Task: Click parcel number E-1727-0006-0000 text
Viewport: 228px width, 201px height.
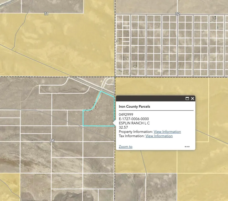Action: click(134, 119)
